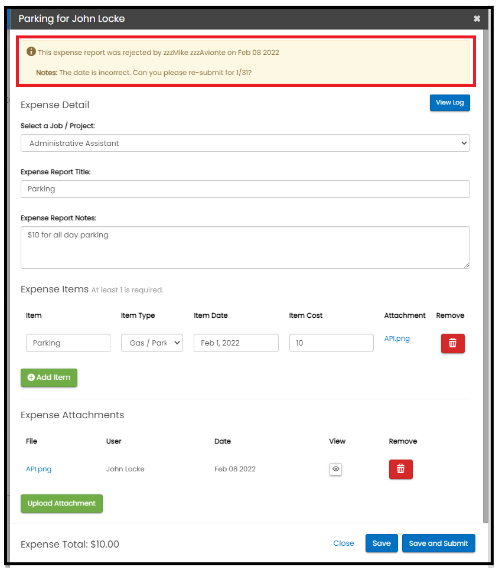Click the Item Cost field showing 10
This screenshot has width=499, height=570.
[x=331, y=343]
